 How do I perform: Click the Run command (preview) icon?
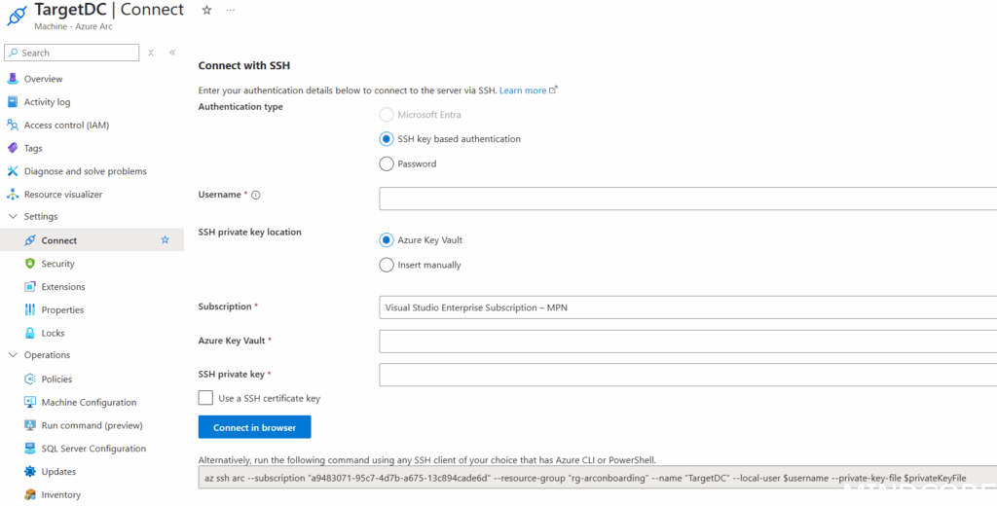pyautogui.click(x=30, y=425)
